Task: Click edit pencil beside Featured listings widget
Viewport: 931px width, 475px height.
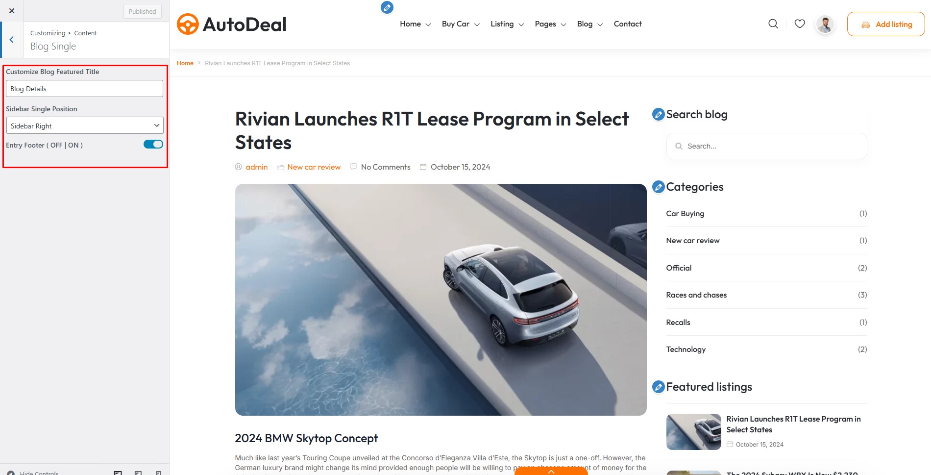Action: tap(659, 387)
